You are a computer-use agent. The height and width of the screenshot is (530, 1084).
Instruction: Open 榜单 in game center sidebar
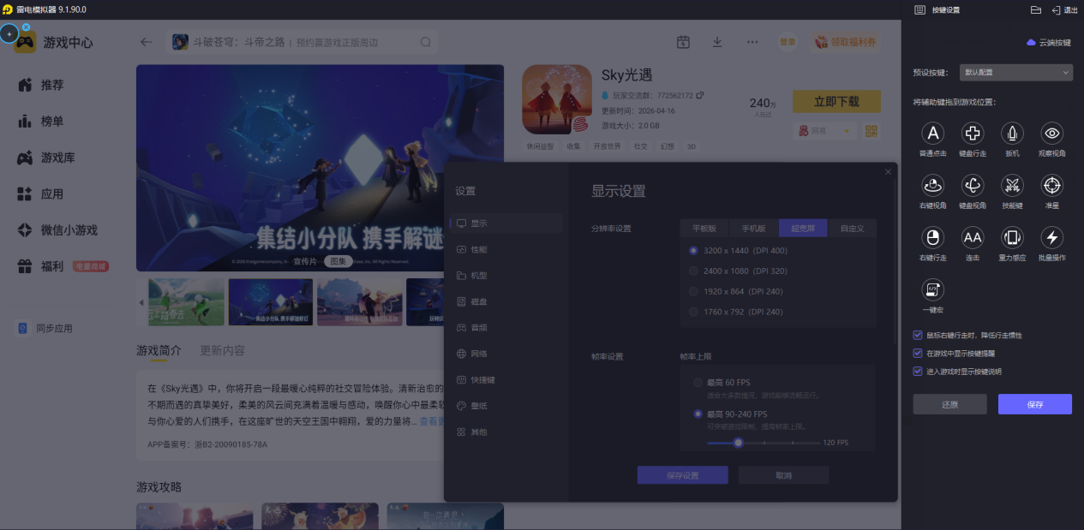[40, 122]
